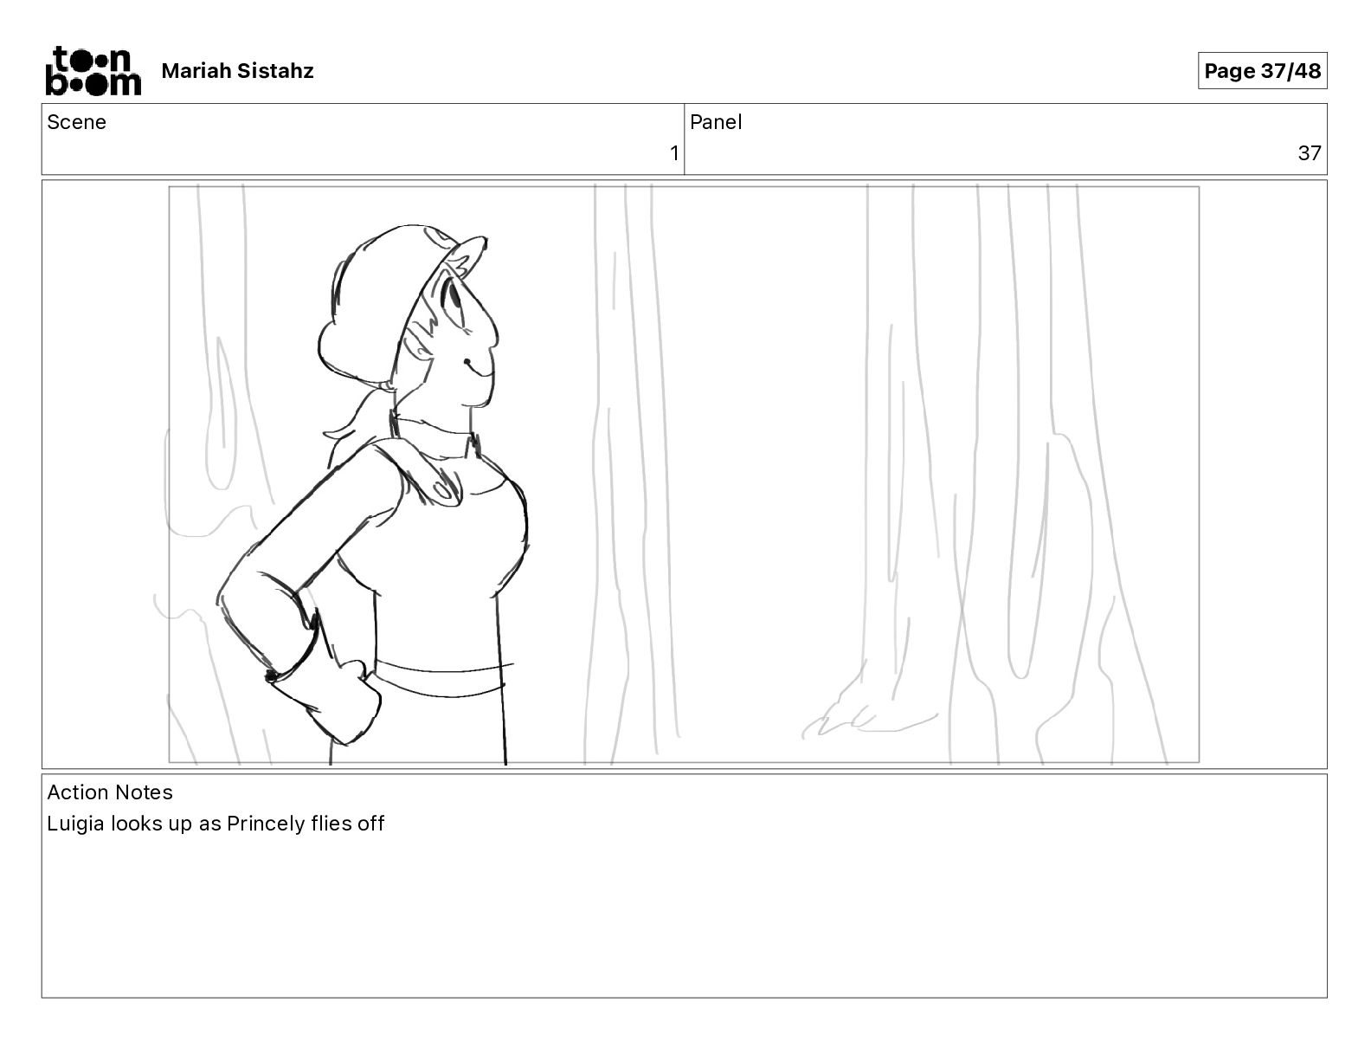Image resolution: width=1371 pixels, height=1060 pixels.
Task: Select the scene number '1'
Action: click(x=674, y=154)
